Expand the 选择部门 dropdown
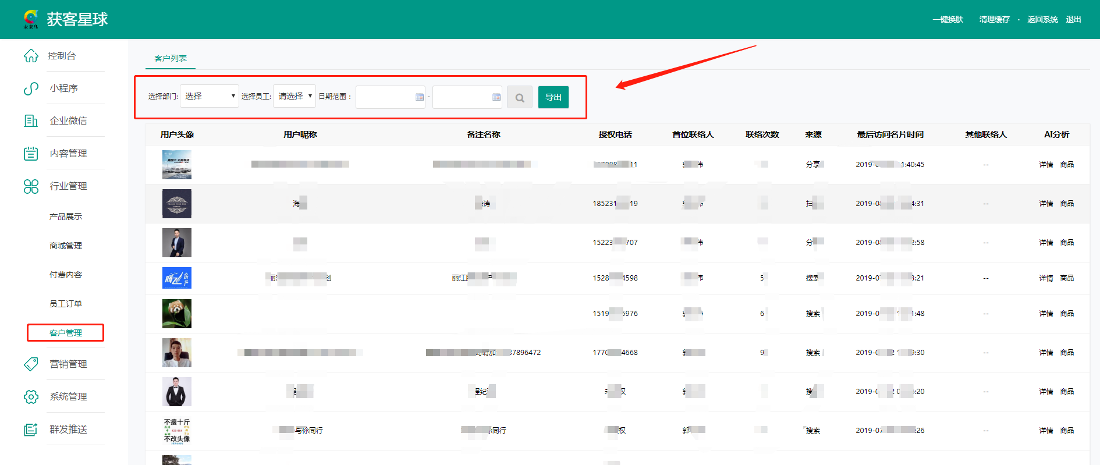This screenshot has width=1100, height=465. (x=209, y=96)
